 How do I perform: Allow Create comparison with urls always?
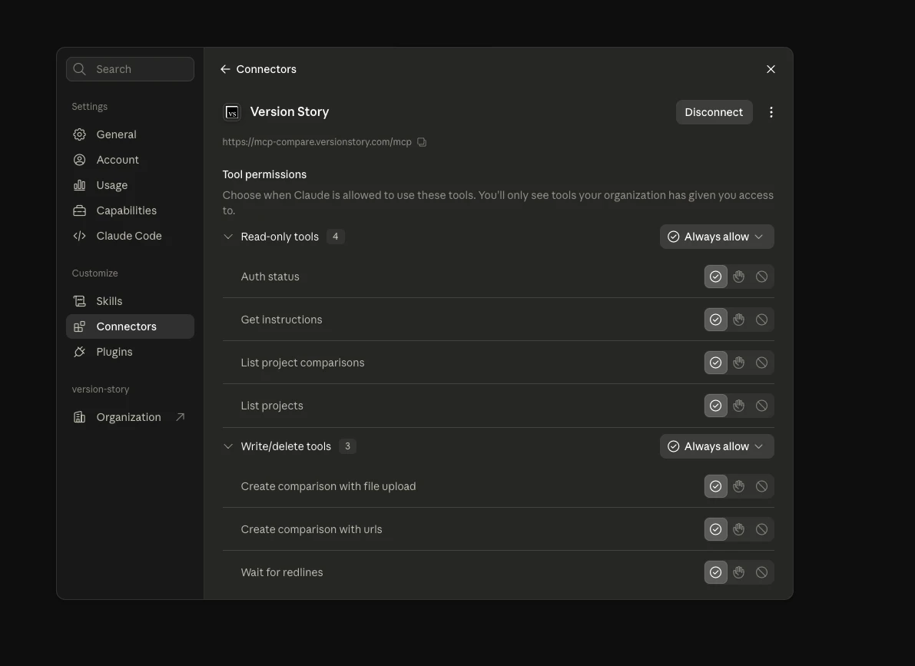point(715,529)
